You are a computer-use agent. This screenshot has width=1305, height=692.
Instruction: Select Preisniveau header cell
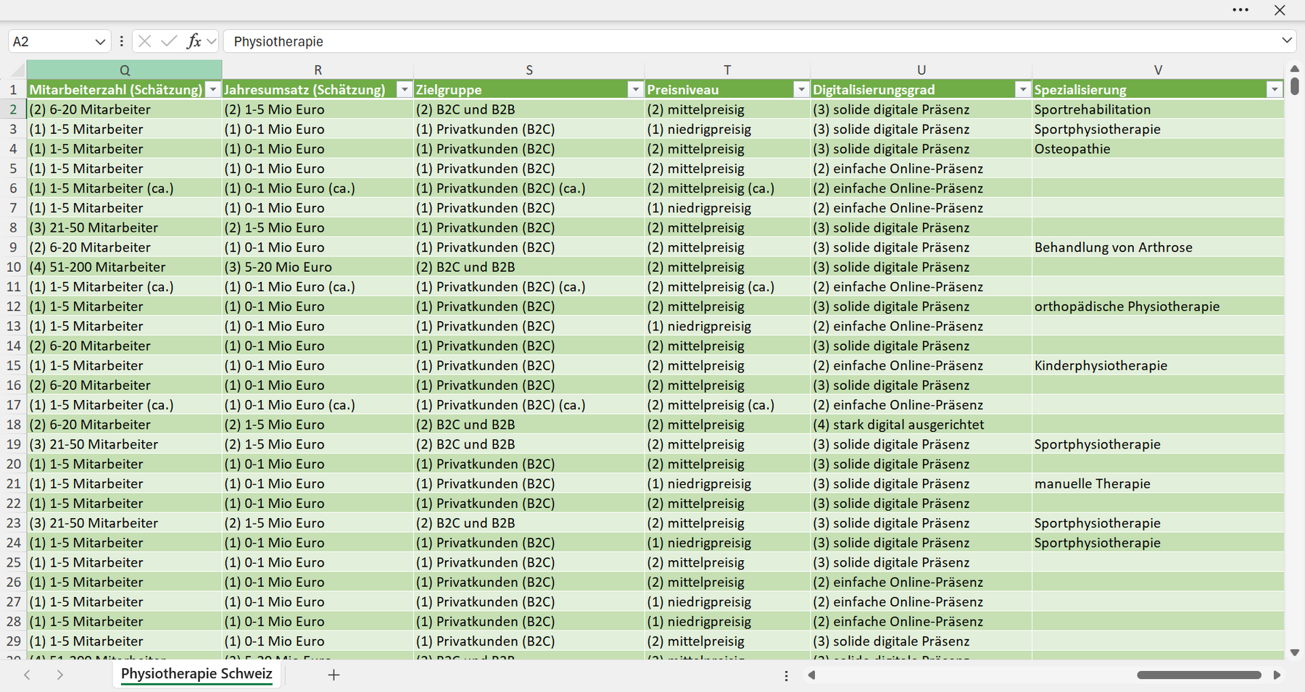[x=727, y=90]
